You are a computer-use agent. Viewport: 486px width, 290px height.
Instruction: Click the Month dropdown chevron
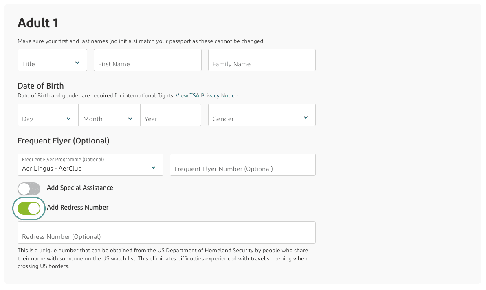130,119
